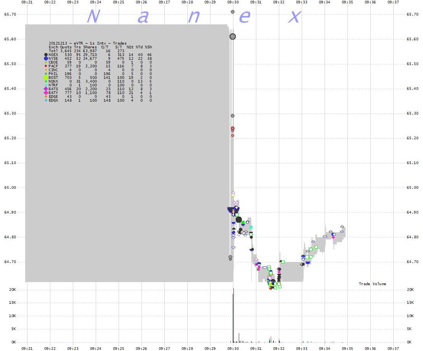Viewport: 423px width, 351px height.
Task: Click '09:23' on the bottom time axis
Action: (73, 348)
